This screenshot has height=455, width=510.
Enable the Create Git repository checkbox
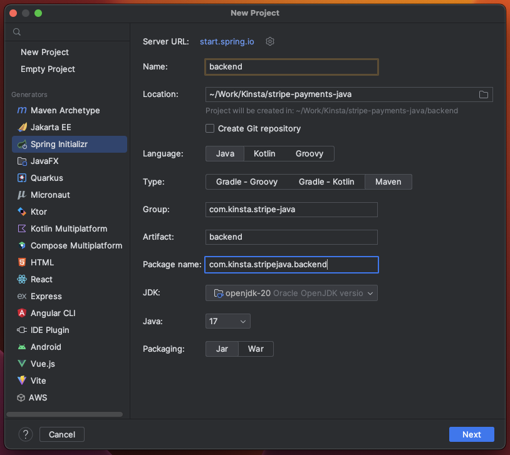(x=210, y=128)
